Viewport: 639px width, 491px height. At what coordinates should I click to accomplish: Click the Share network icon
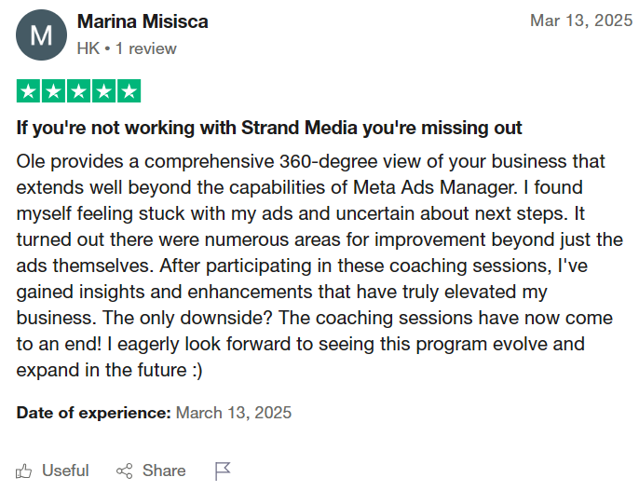125,471
